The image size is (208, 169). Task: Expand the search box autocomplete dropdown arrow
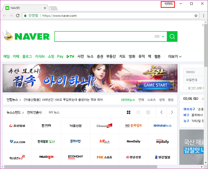(x=163, y=36)
